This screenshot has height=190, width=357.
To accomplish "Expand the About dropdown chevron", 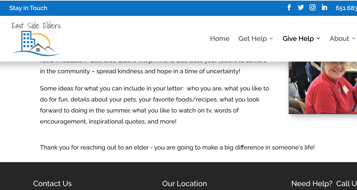I will [353, 38].
